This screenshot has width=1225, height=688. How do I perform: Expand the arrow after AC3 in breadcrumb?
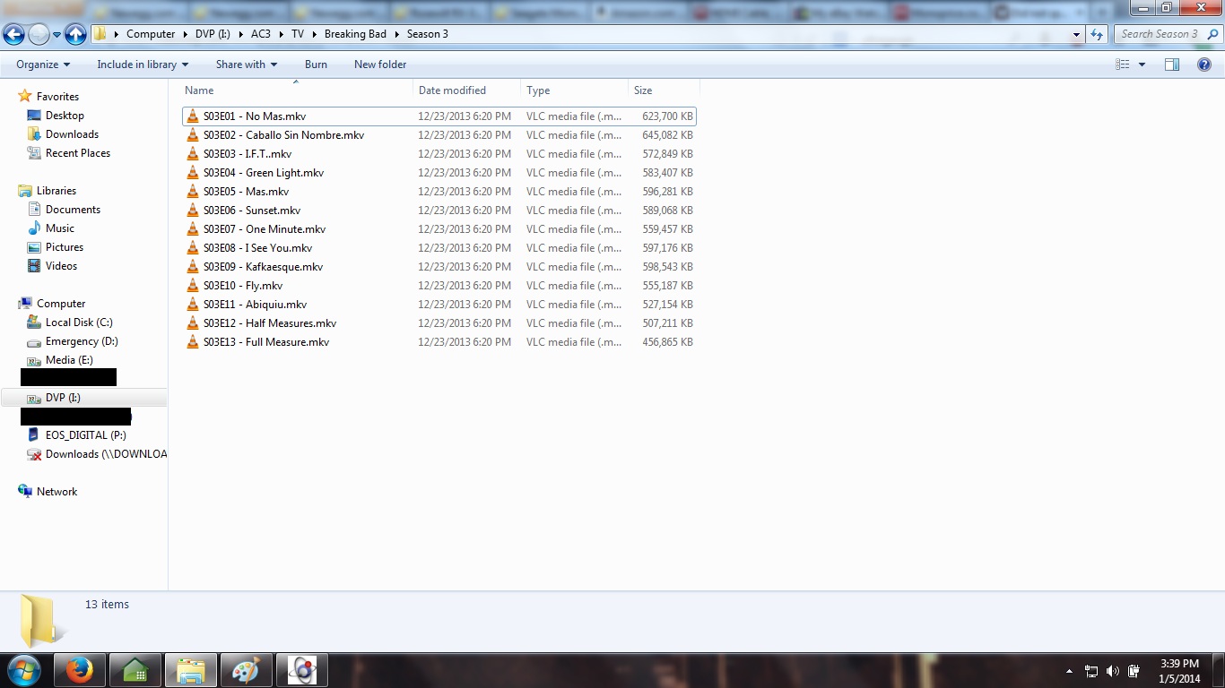tap(282, 34)
